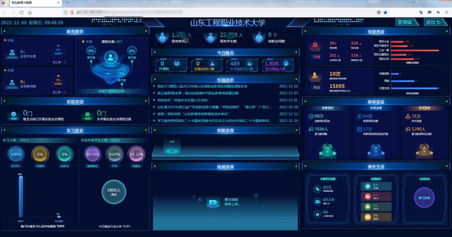The image size is (452, 237).
Task: Open the browser hamburger menu
Action: tap(447, 13)
